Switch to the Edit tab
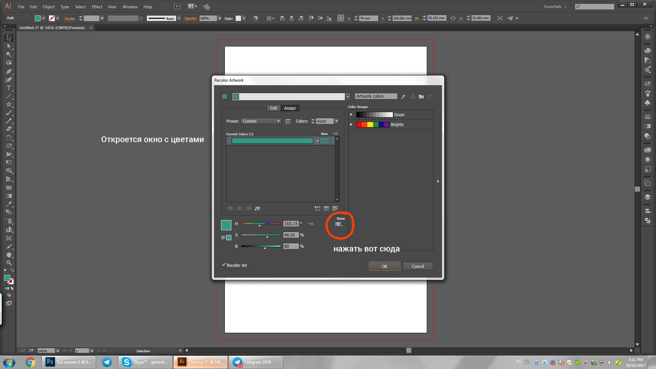656x369 pixels. click(x=274, y=108)
